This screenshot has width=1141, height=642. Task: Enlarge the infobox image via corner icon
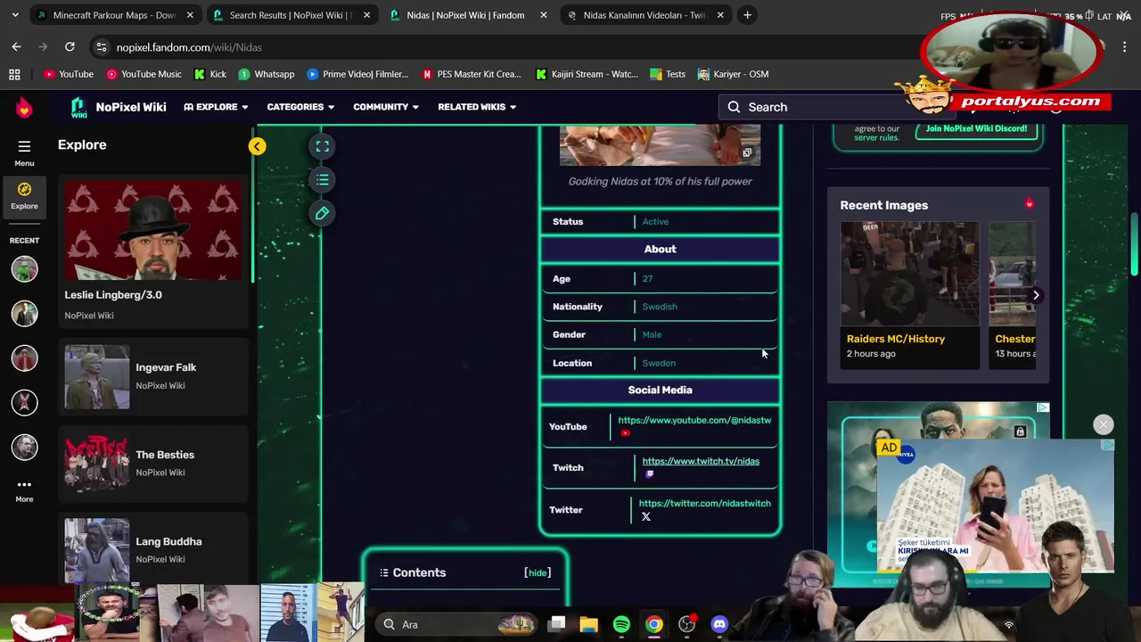pyautogui.click(x=747, y=152)
